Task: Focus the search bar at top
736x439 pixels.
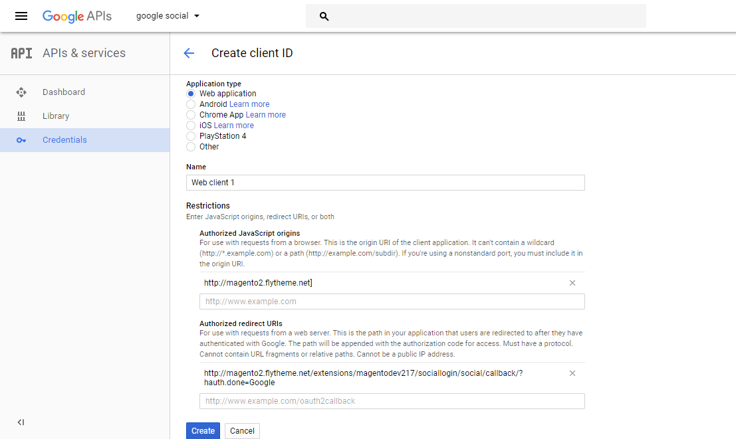Action: coord(476,17)
